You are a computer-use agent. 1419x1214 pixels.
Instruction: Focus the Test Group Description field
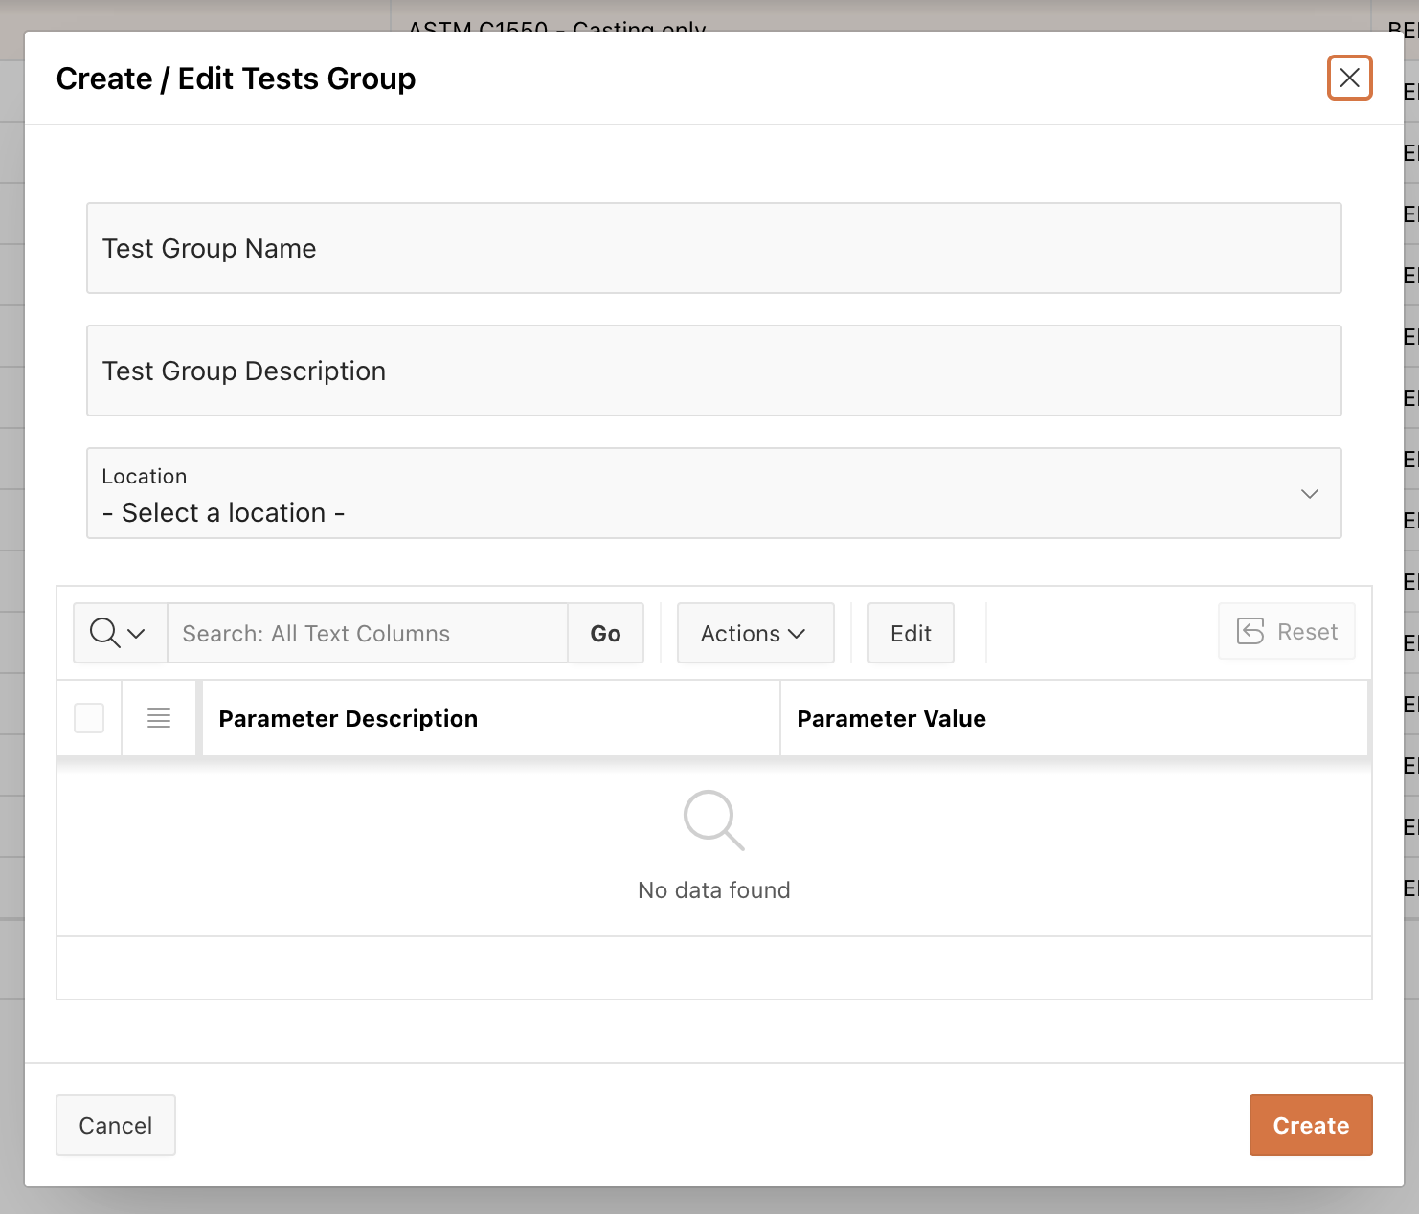713,371
